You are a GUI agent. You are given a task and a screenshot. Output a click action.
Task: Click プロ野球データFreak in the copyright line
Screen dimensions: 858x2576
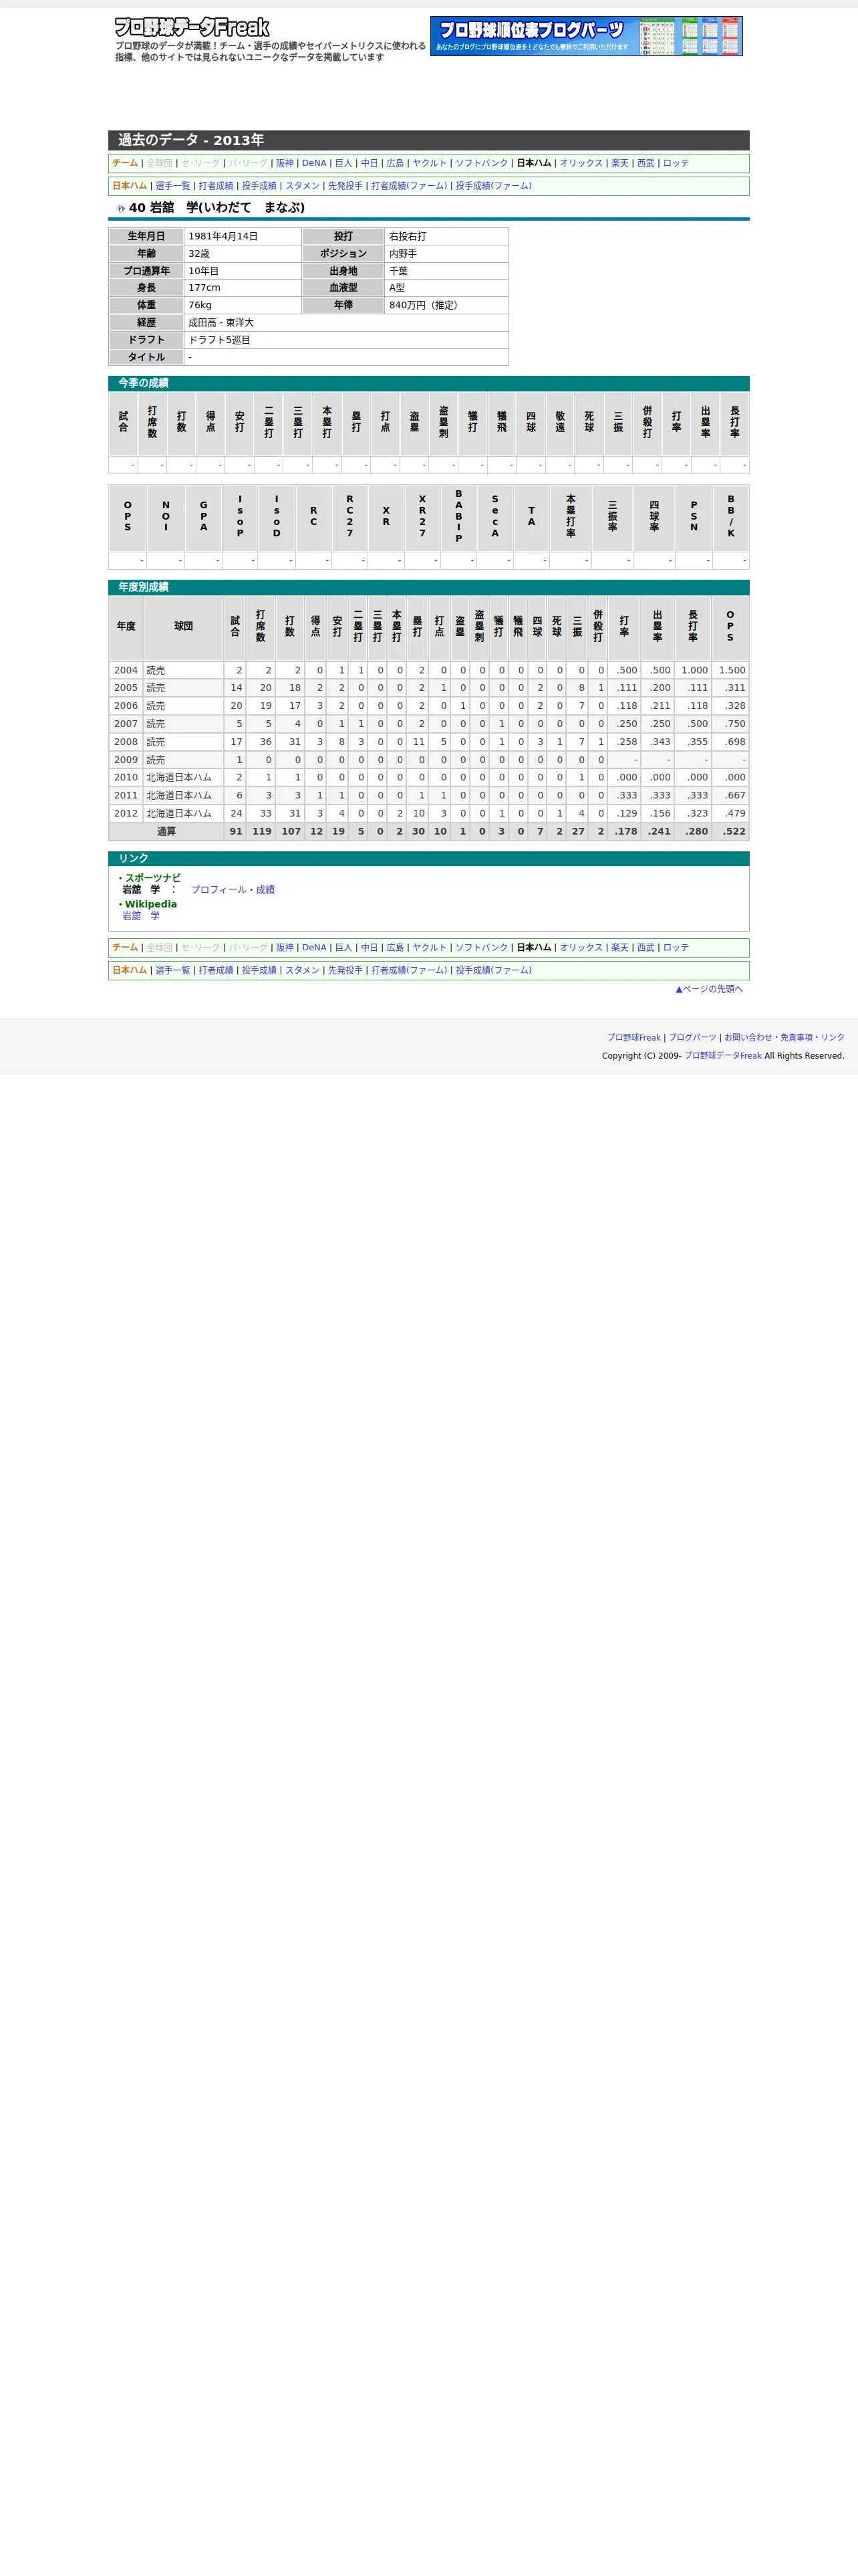pyautogui.click(x=722, y=1056)
